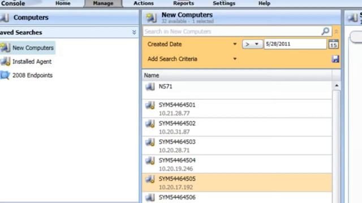This screenshot has height=203, width=362.
Task: Open the Home menu
Action: [63, 3]
